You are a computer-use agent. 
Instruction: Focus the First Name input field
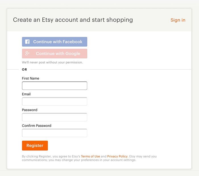point(55,86)
